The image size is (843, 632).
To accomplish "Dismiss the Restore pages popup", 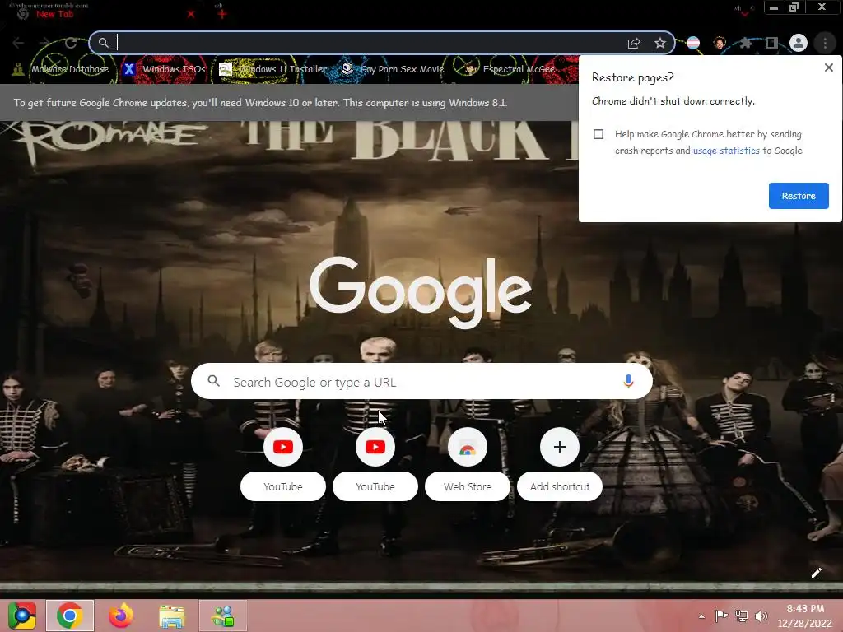I will 828,67.
